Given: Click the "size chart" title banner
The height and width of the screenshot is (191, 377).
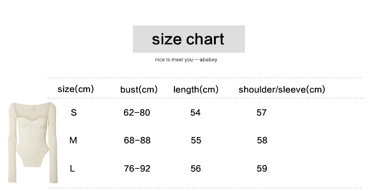Looking at the screenshot, I should (188, 39).
